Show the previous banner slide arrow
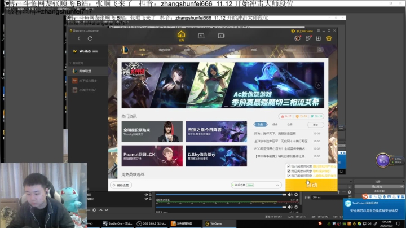Image resolution: width=406 pixels, height=228 pixels. pos(127,85)
